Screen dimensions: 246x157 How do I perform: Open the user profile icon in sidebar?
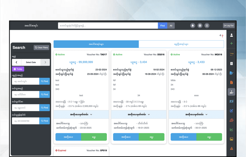tap(231, 35)
